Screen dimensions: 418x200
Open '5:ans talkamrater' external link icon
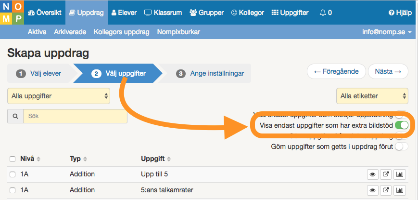pyautogui.click(x=386, y=190)
